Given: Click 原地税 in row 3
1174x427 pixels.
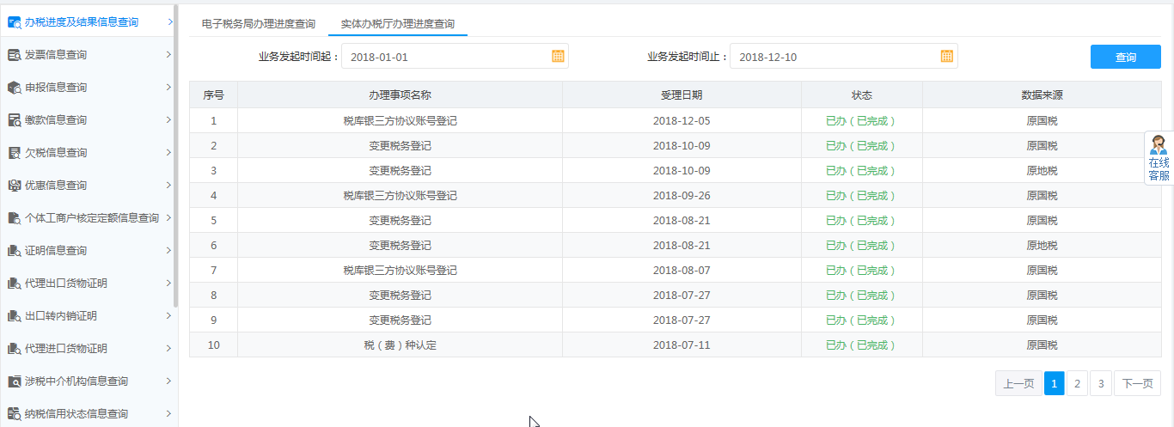Looking at the screenshot, I should 1042,171.
